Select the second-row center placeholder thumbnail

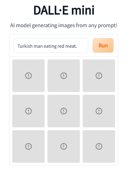(x=64, y=111)
